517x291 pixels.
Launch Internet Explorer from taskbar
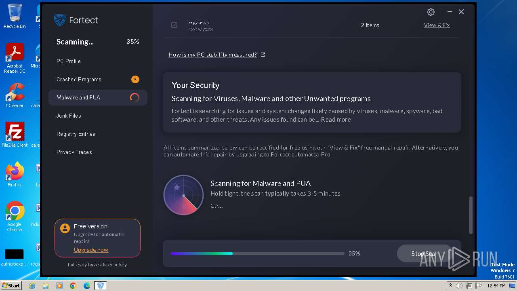[x=32, y=286]
